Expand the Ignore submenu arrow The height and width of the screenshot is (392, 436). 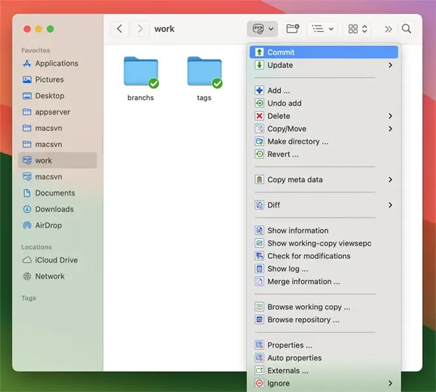click(390, 384)
